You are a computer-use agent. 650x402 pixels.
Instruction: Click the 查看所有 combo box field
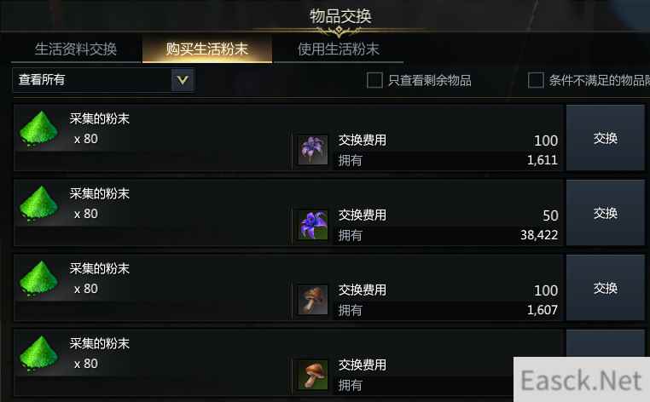(x=103, y=80)
